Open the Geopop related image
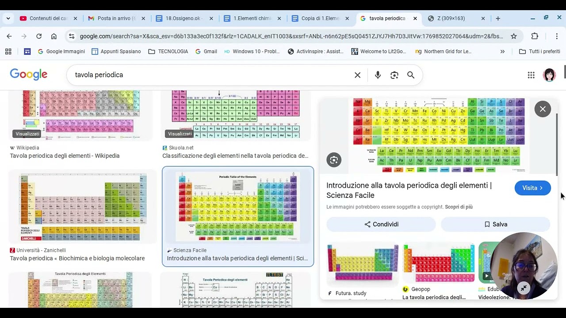 tap(439, 262)
